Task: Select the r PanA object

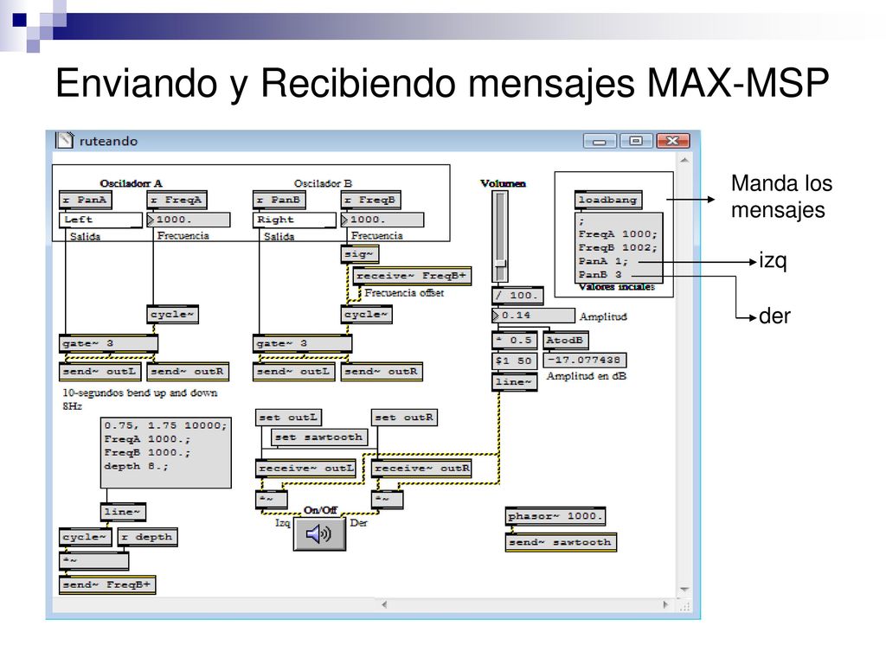Action: tap(86, 200)
